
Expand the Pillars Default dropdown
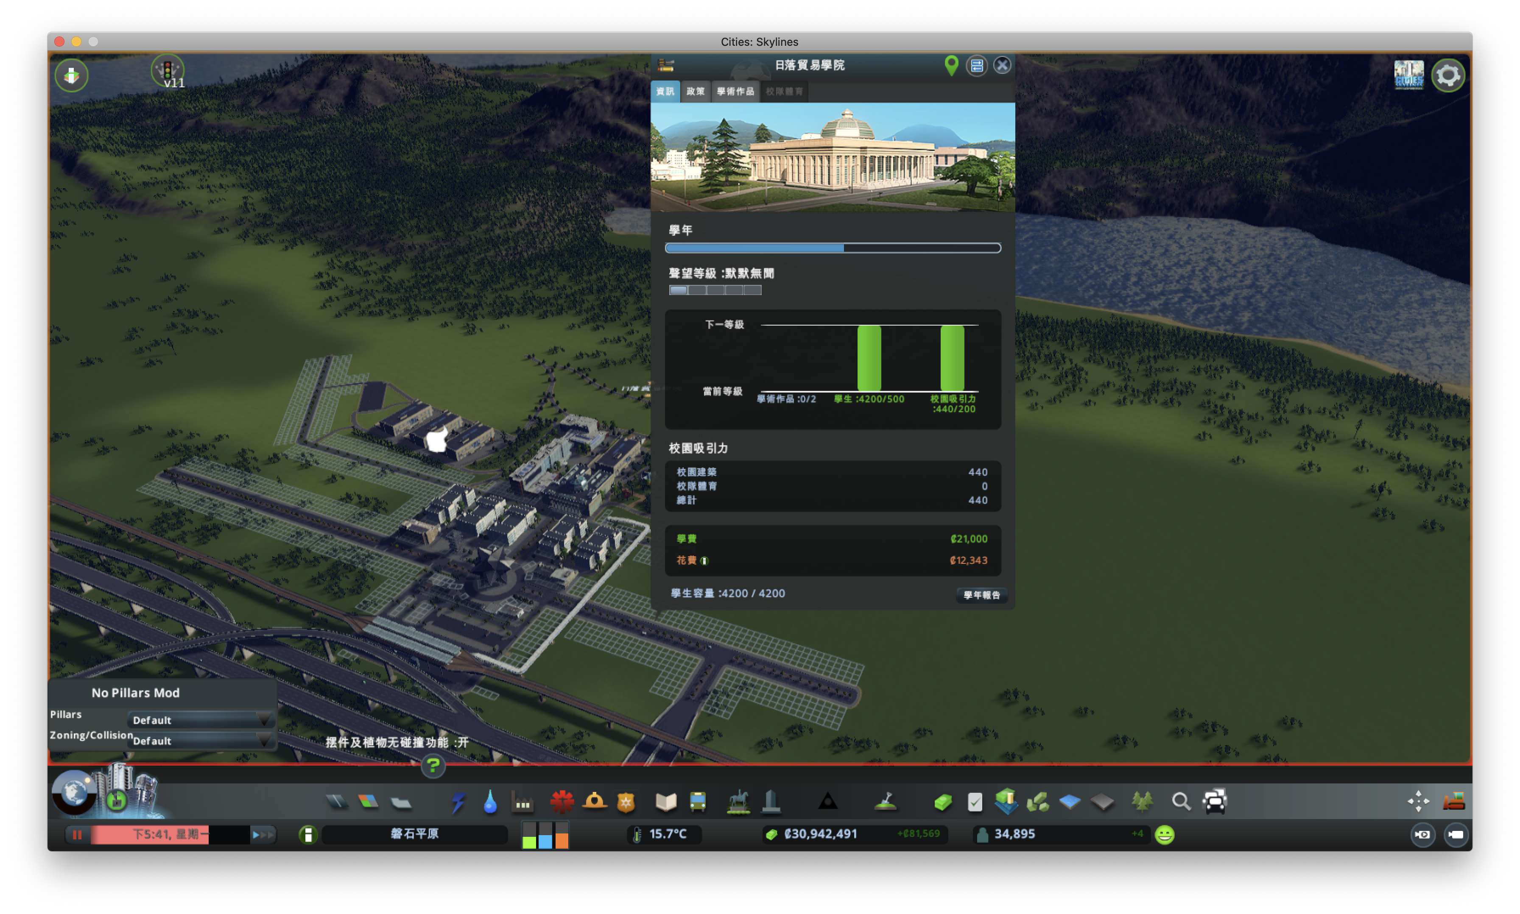(x=201, y=720)
